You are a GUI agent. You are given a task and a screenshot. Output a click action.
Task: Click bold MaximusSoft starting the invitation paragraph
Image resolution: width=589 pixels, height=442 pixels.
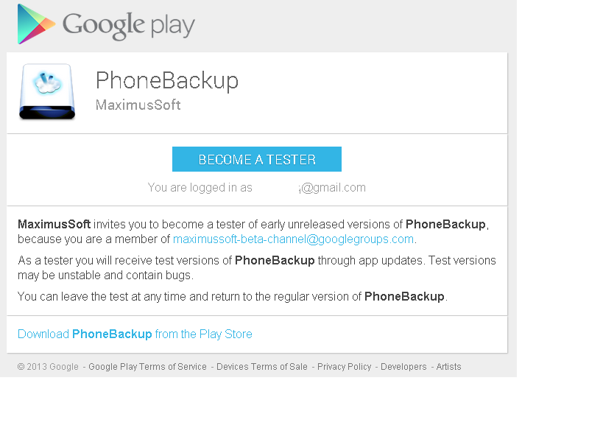[x=54, y=224]
